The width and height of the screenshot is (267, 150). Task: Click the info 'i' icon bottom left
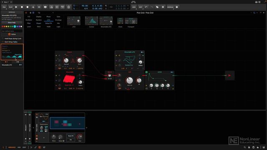pos(3,147)
